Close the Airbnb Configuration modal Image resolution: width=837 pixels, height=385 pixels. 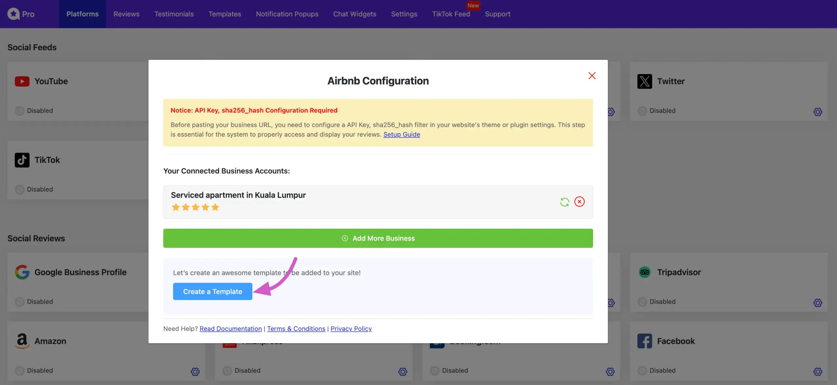coord(592,75)
